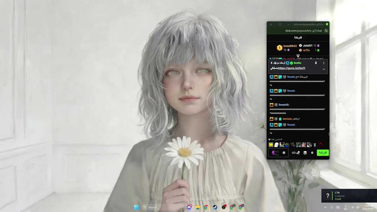
Task: Open Discord from the taskbar
Action: click(189, 207)
